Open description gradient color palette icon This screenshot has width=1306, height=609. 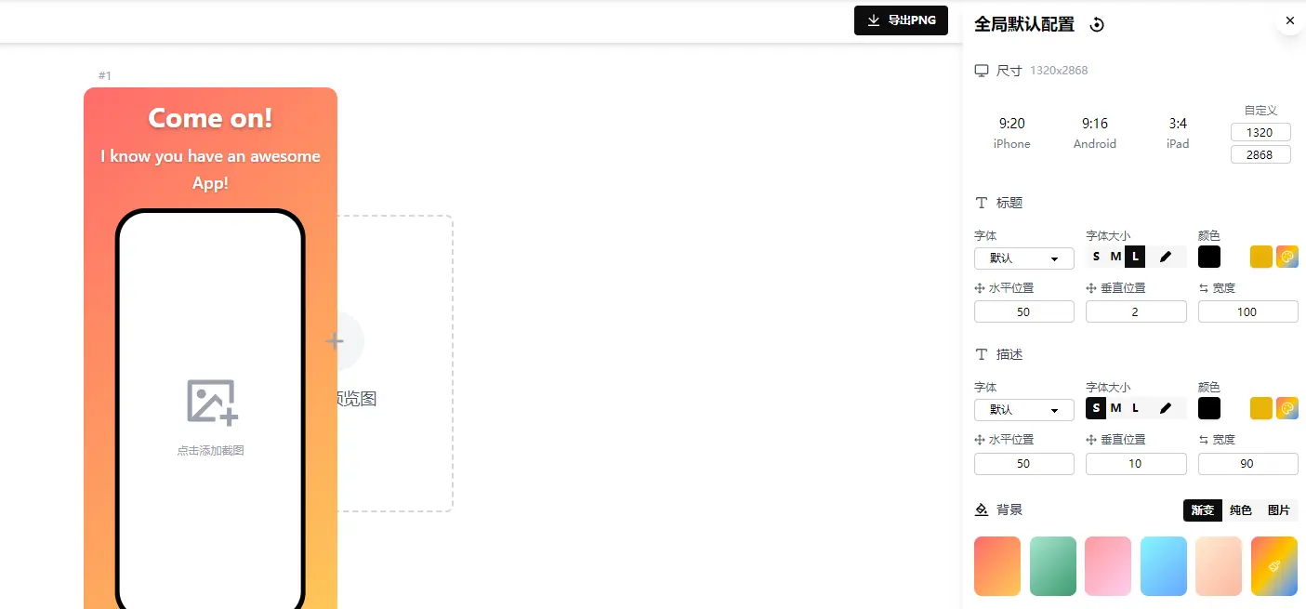[x=1286, y=408]
